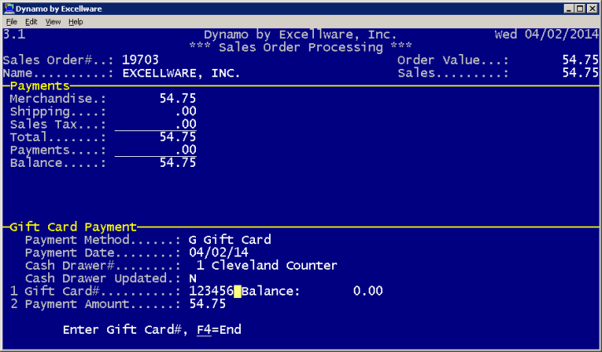Click the version number 3.1
This screenshot has width=602, height=352.
point(14,34)
